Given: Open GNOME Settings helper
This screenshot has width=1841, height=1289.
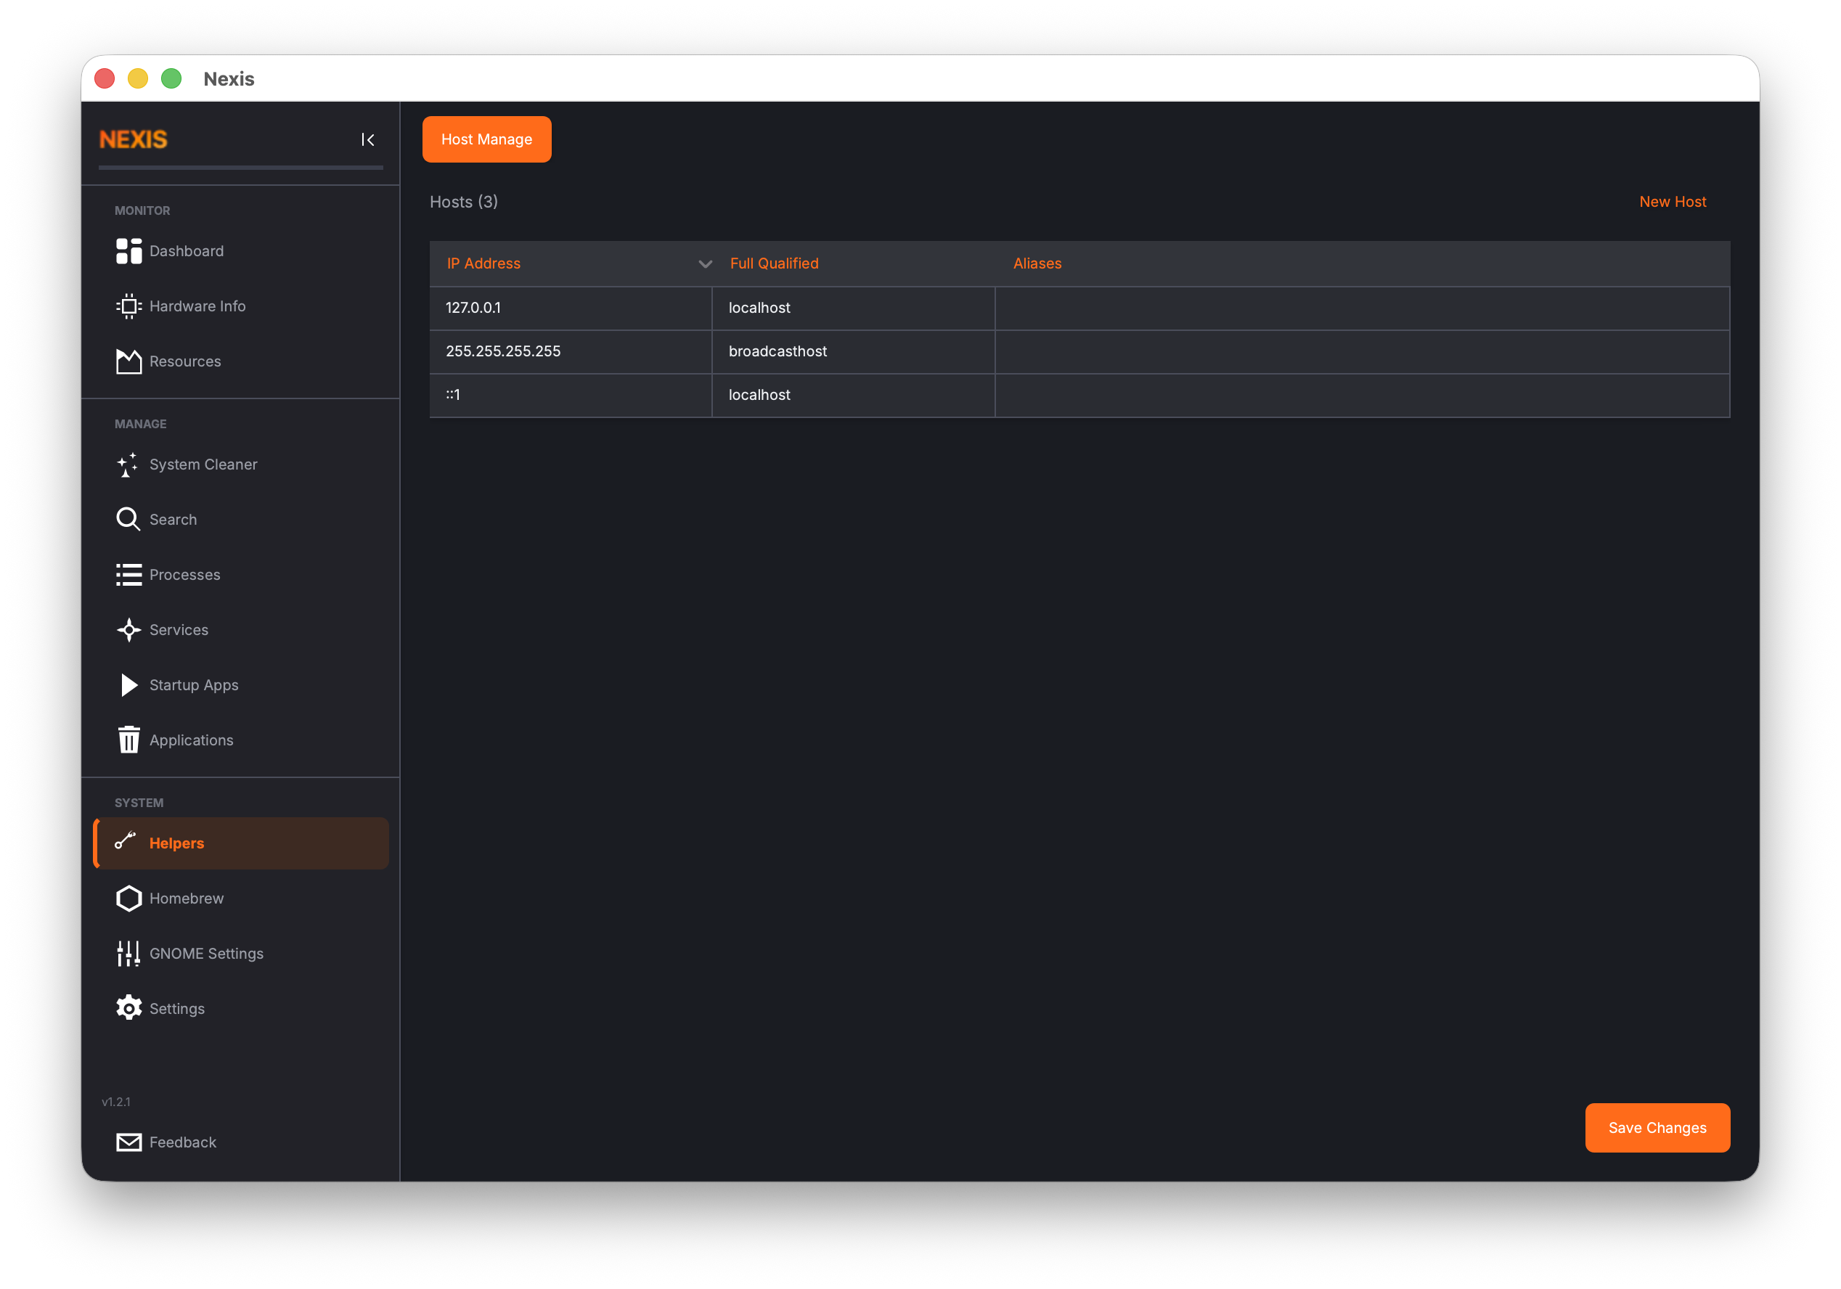Looking at the screenshot, I should (206, 953).
